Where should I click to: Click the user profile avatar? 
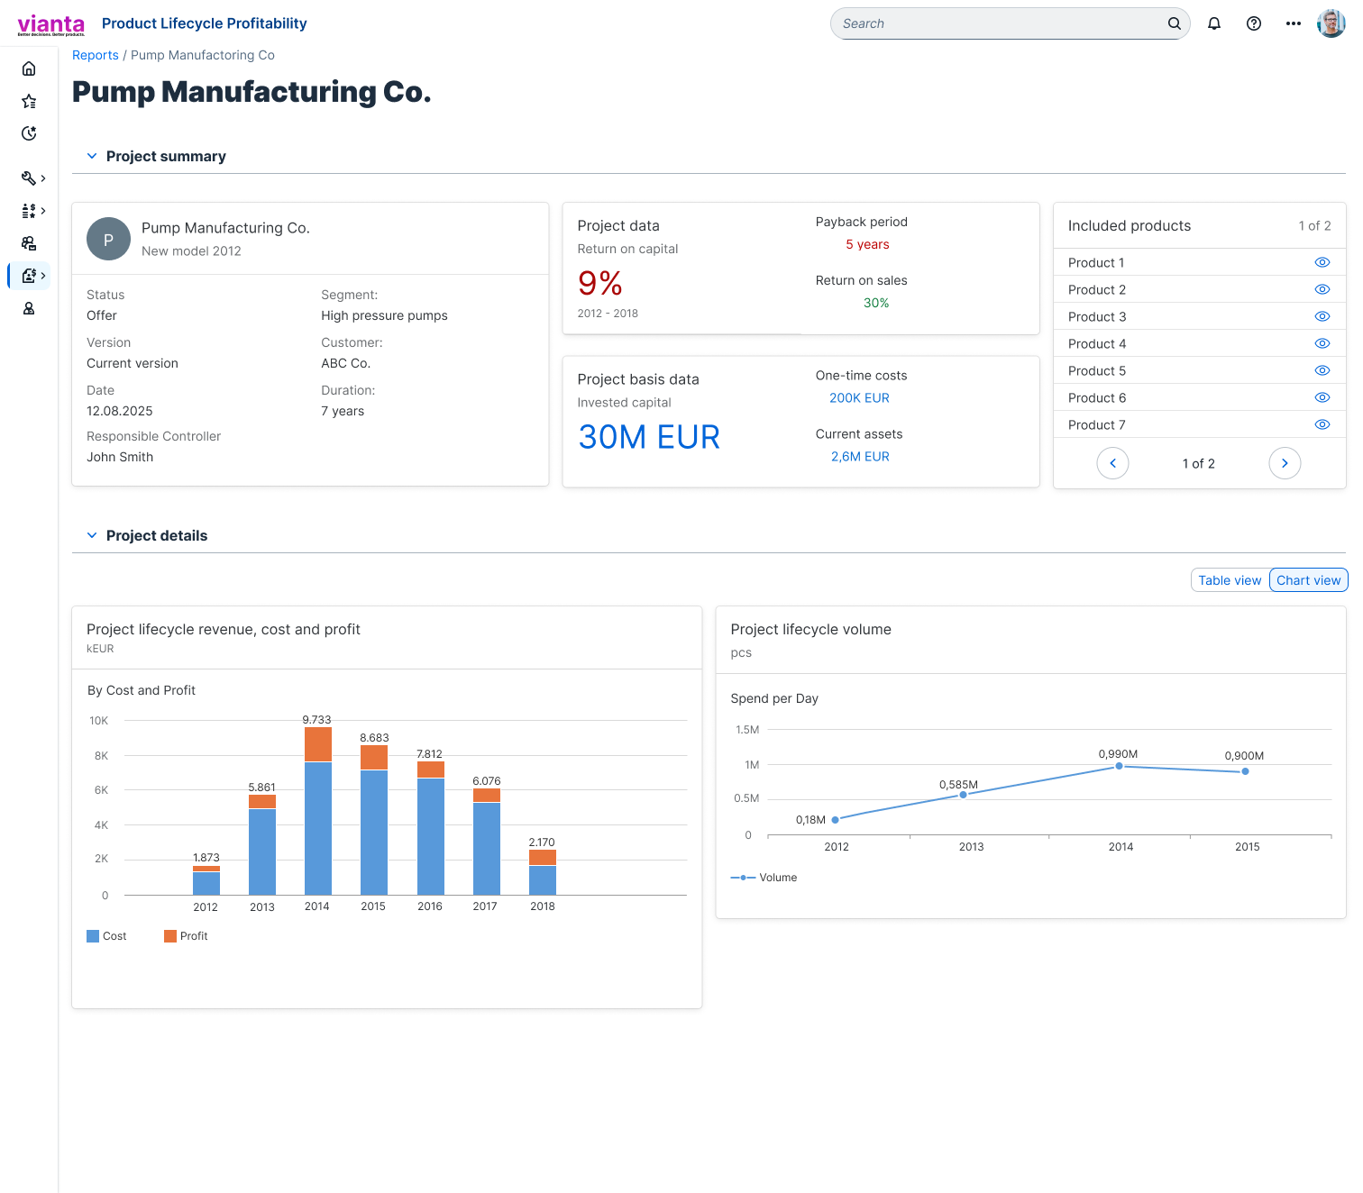click(1331, 23)
